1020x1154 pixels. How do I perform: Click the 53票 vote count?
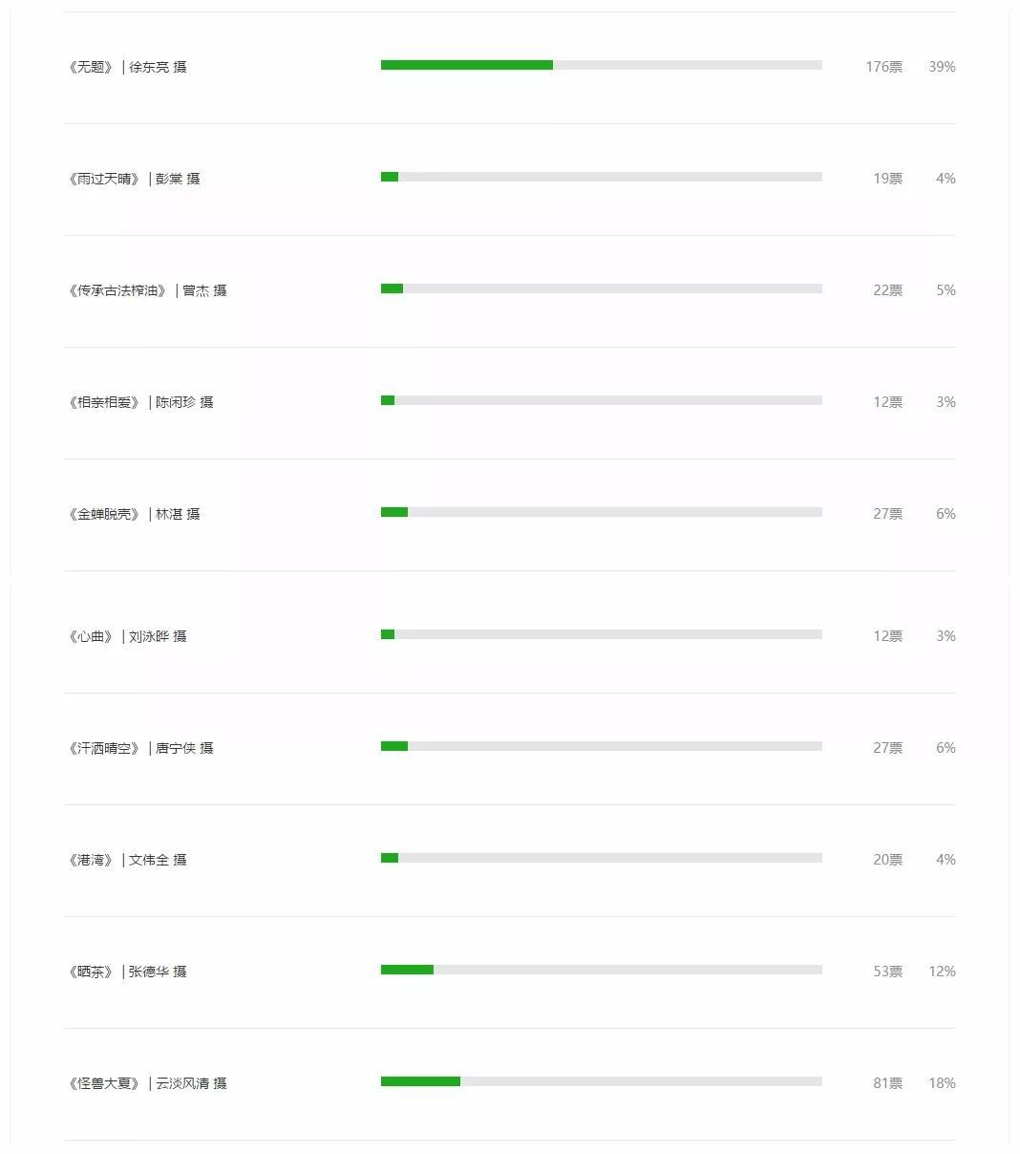(887, 972)
